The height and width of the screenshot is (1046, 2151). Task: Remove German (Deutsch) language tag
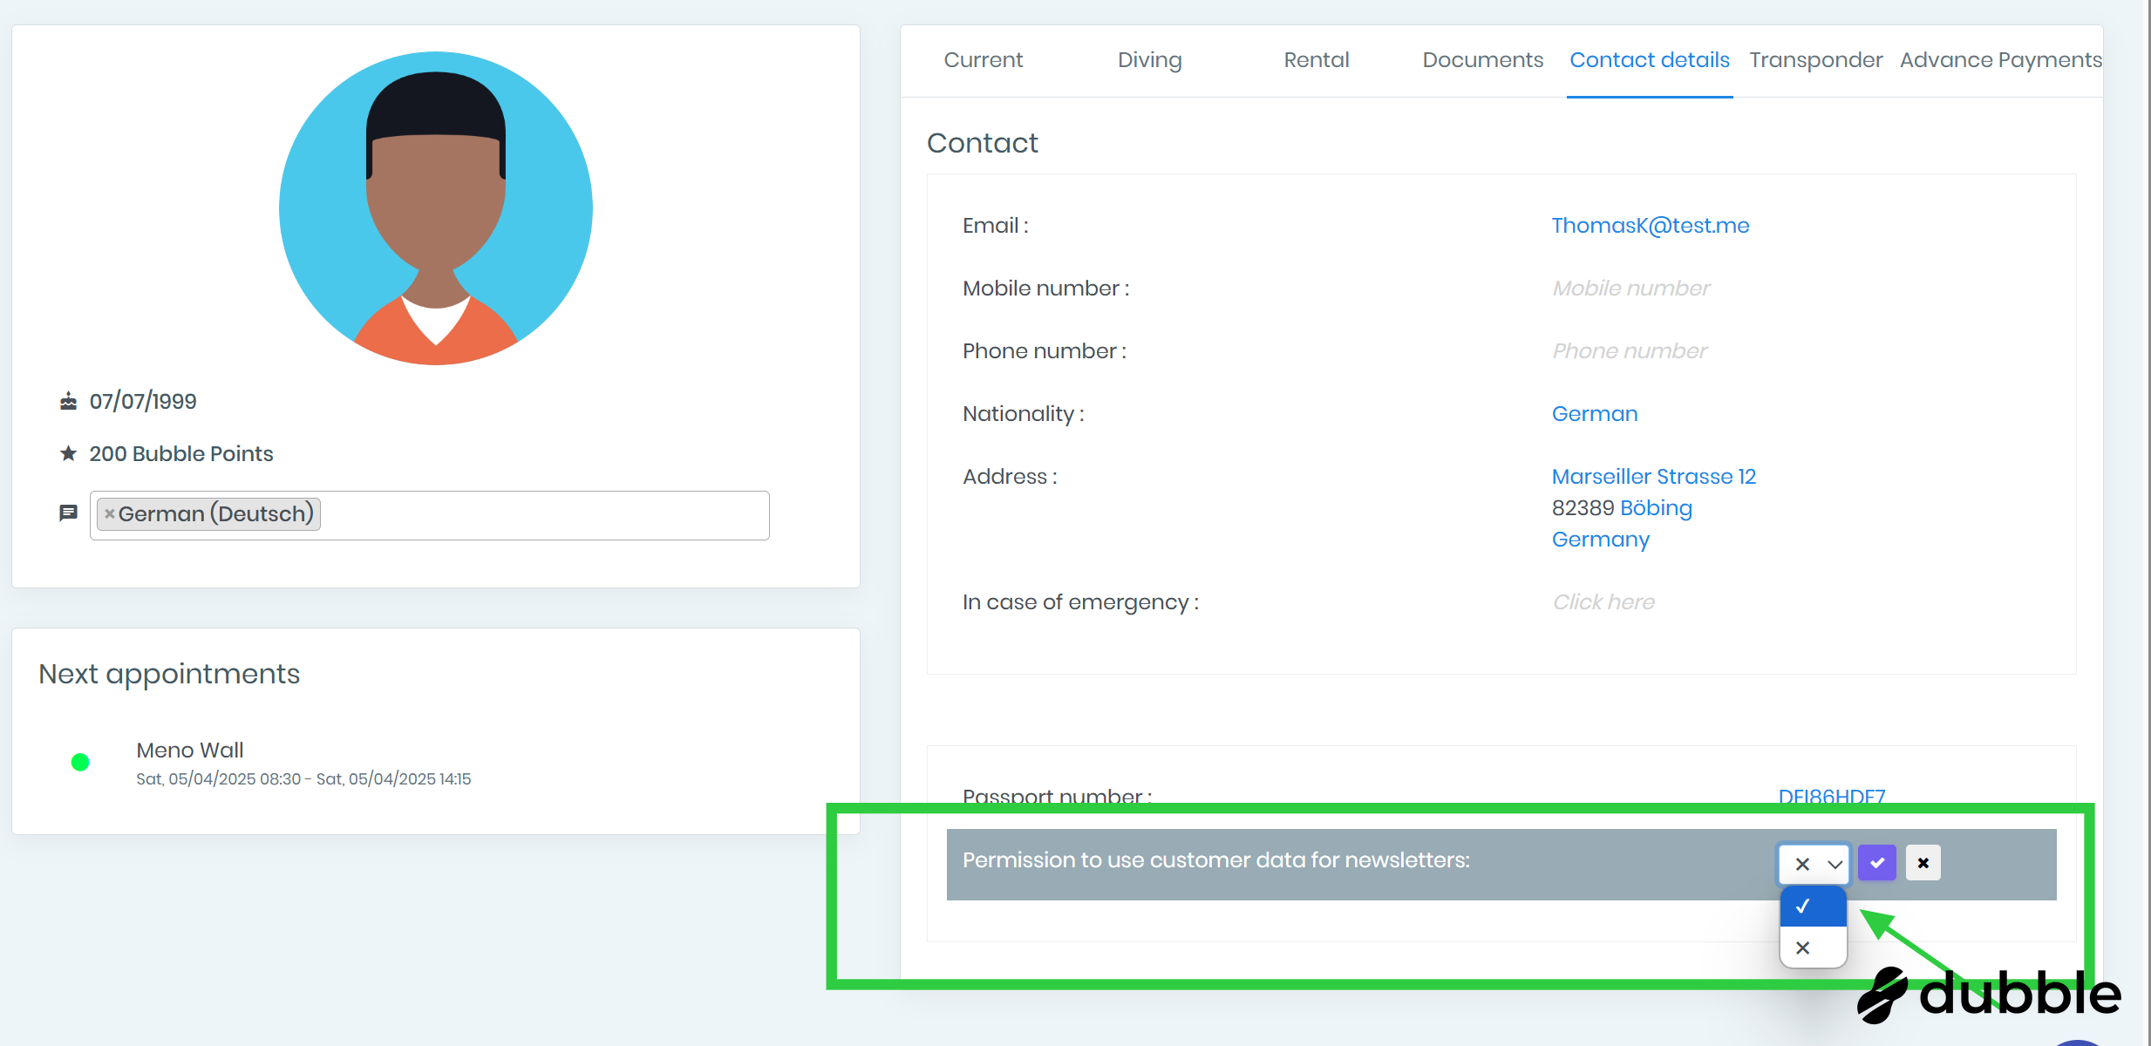click(x=110, y=514)
